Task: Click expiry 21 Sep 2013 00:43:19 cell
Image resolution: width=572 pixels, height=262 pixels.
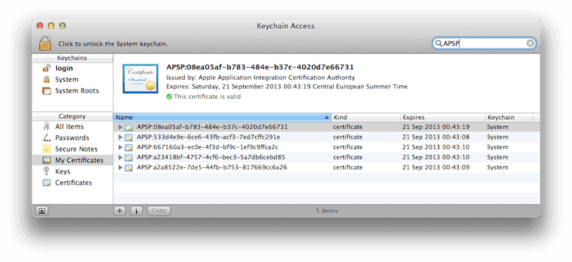Action: (436, 127)
